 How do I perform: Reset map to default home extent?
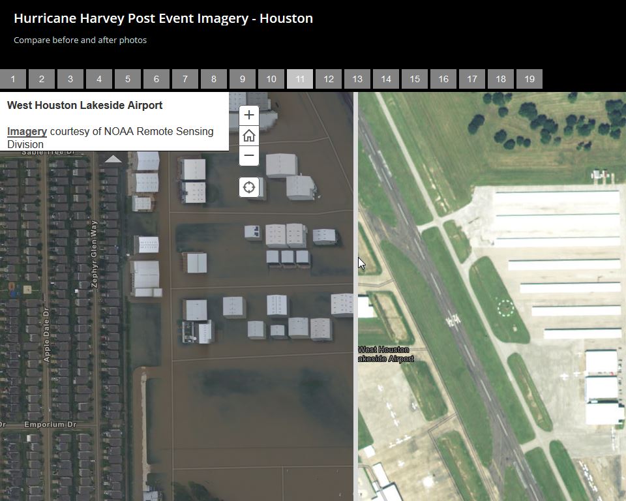(x=248, y=136)
